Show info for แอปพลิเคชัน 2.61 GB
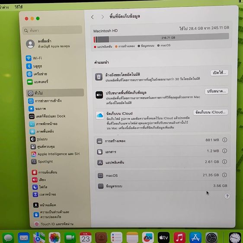Image resolution: width=243 pixels, height=243 pixels. point(224,162)
